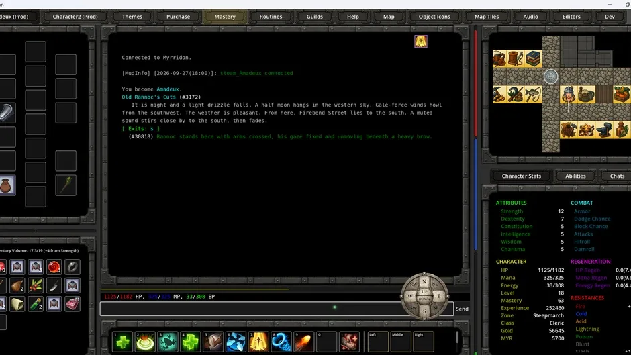
Task: Click the anvil blacksmith tile on the map
Action: [x=604, y=130]
